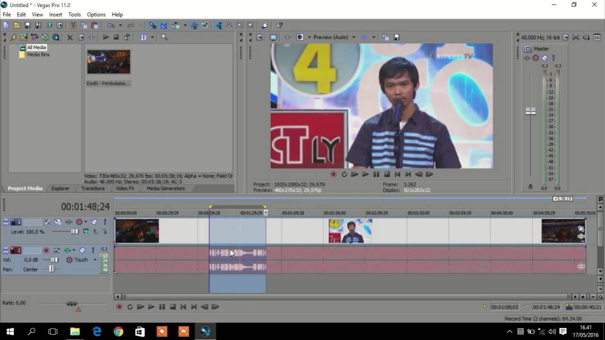605x340 pixels.
Task: Select All Media in the tree
Action: point(36,47)
